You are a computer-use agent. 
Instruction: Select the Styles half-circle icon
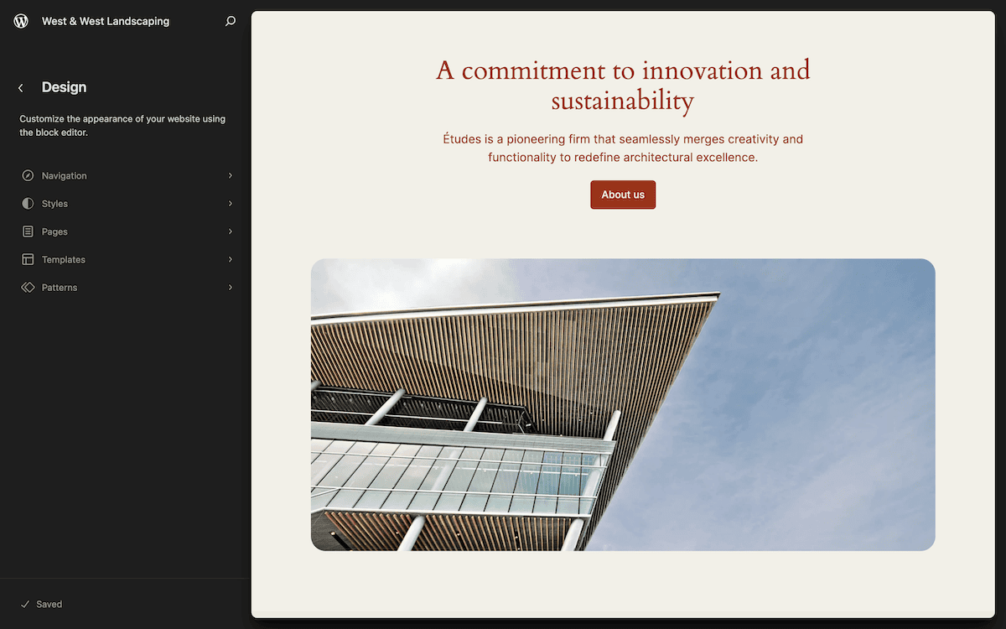pos(28,203)
